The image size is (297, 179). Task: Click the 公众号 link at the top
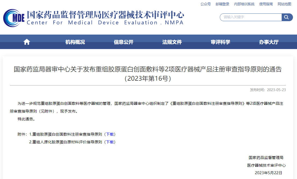pyautogui.click(x=205, y=4)
